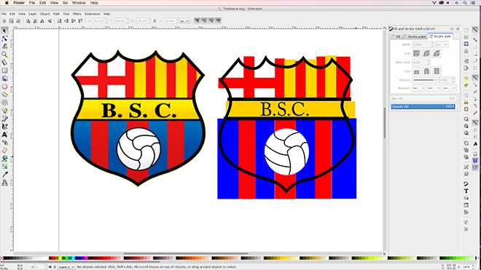Switch to the Fill tab
This screenshot has height=270, width=481.
point(396,36)
